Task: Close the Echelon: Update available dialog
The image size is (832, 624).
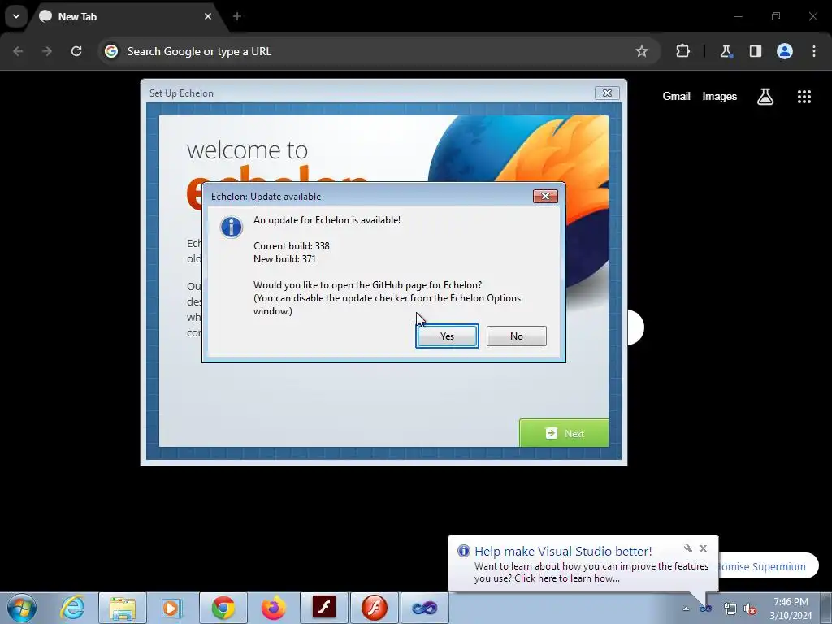Action: coord(545,197)
